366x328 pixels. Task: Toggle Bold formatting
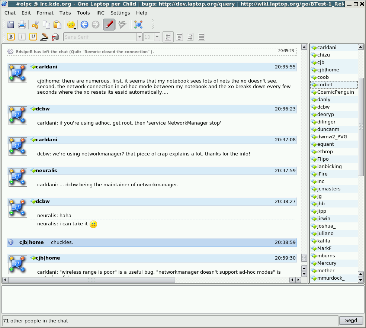point(11,37)
